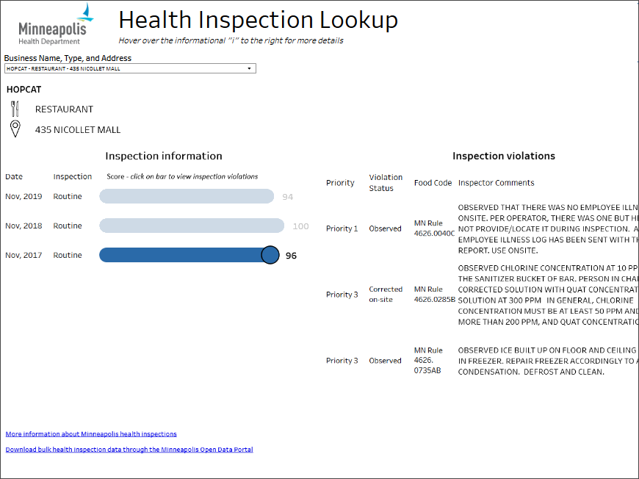Click the freezer ice build-up comment text
639x479 pixels.
547,361
